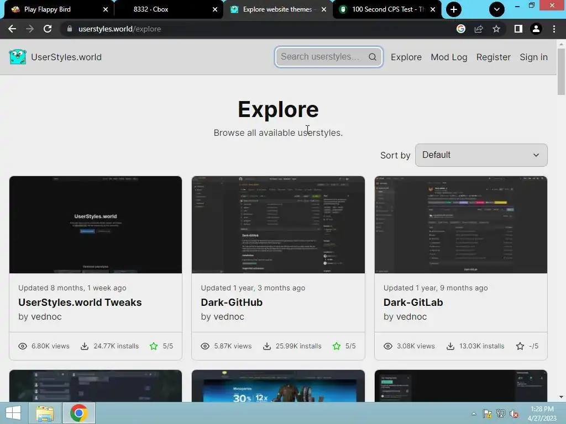This screenshot has width=566, height=424.
Task: Click the star rating on UserStyles.world Tweaks card
Action: click(x=154, y=346)
